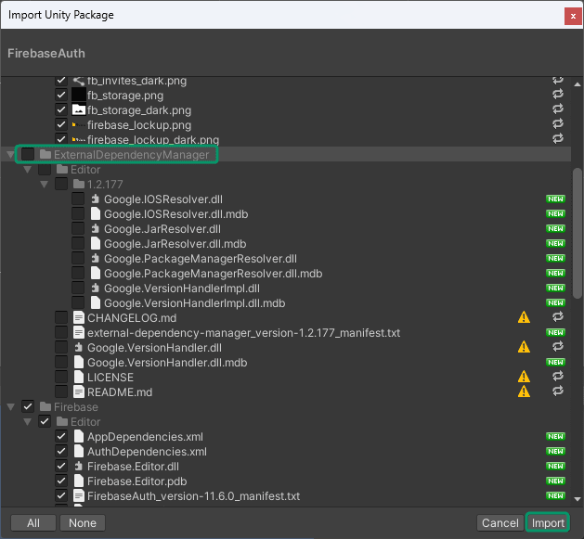Click the Firebase folder icon
This screenshot has width=584, height=539.
click(x=45, y=407)
